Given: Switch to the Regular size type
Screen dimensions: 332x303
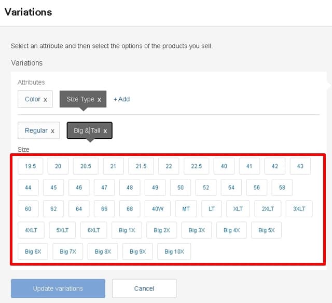Looking at the screenshot, I should 36,131.
